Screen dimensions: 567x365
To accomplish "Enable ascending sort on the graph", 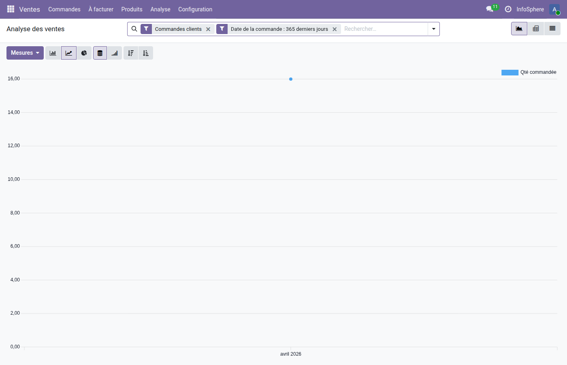I will [x=146, y=53].
